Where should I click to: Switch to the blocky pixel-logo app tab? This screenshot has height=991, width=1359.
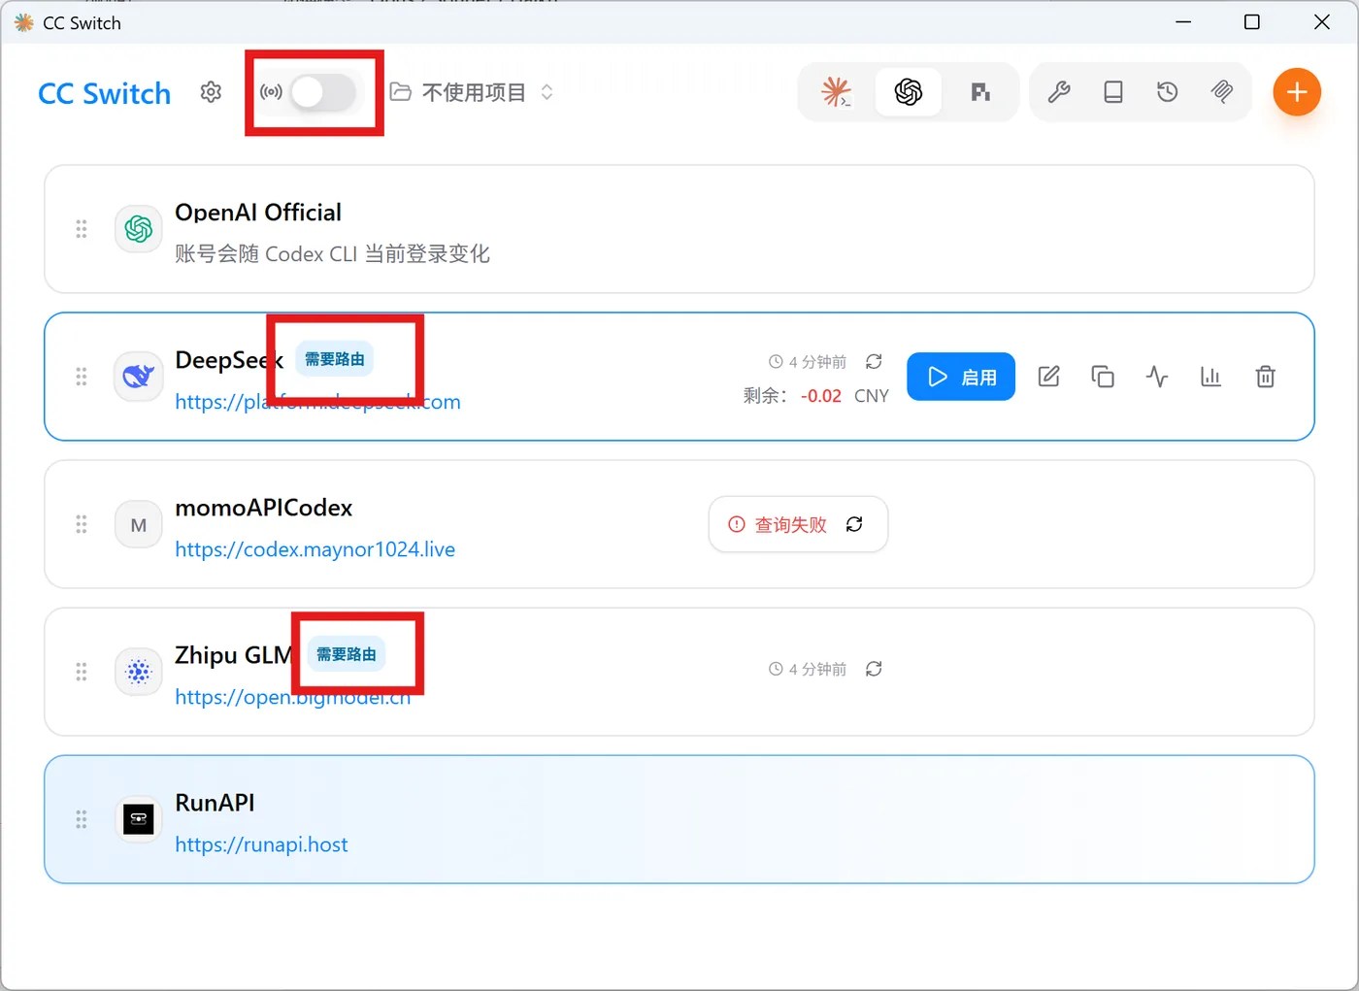click(x=980, y=92)
